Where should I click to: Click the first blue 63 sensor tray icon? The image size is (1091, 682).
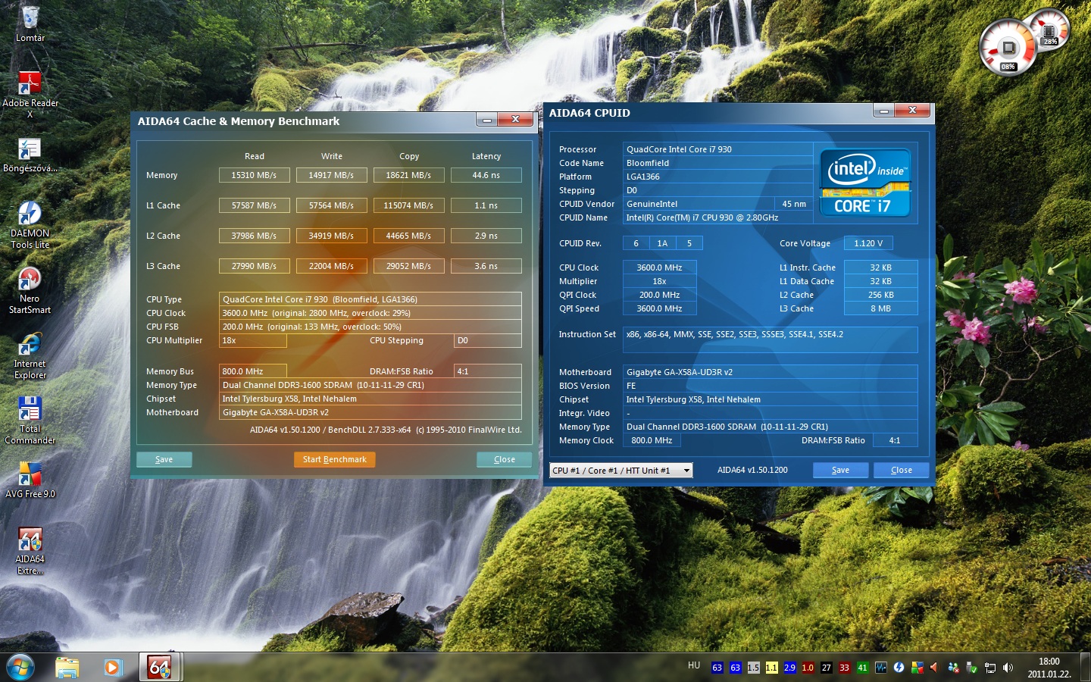717,668
